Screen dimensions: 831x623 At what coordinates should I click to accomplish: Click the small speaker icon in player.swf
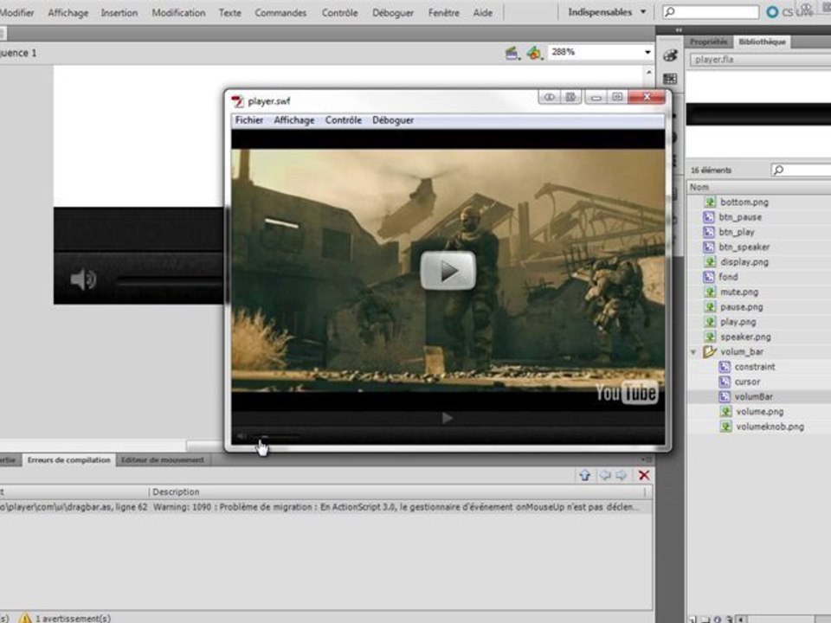(x=242, y=436)
